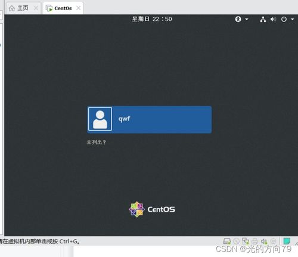Screen dimensions: 298x257
Task: Click the power icon in top bar
Action: point(284,19)
